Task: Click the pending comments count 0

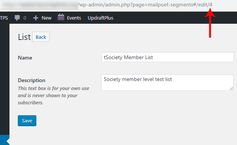Action: pyautogui.click(x=25, y=18)
